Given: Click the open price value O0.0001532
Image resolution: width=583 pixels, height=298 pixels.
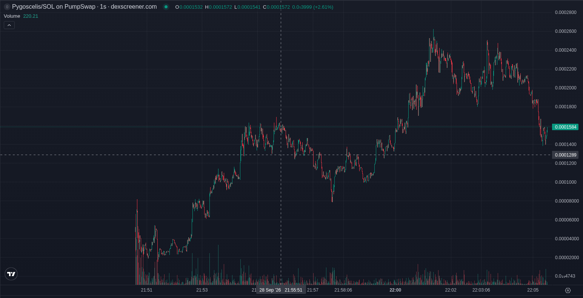Looking at the screenshot, I should point(189,7).
